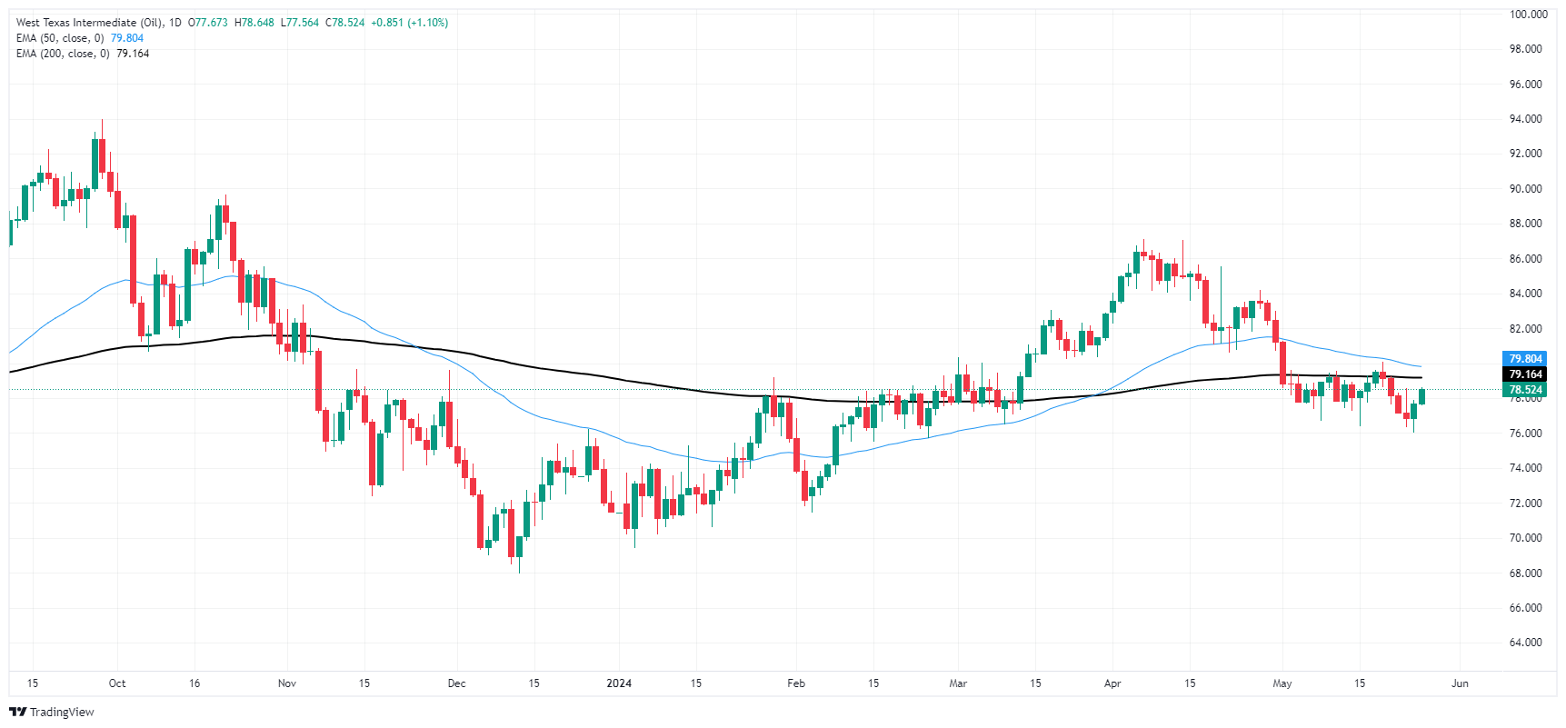This screenshot has height=728, width=1566.
Task: Click the Nov label on time axis
Action: point(287,683)
